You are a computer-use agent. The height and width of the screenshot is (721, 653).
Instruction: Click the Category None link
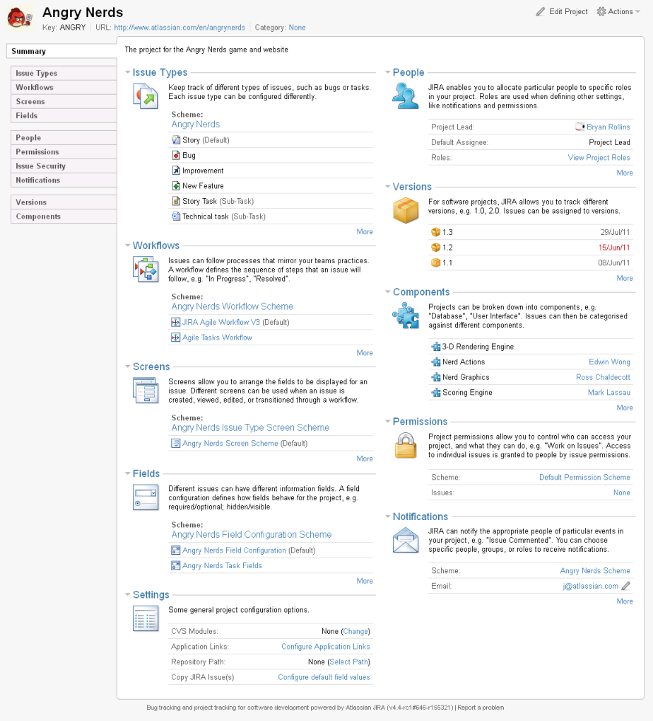(x=297, y=28)
